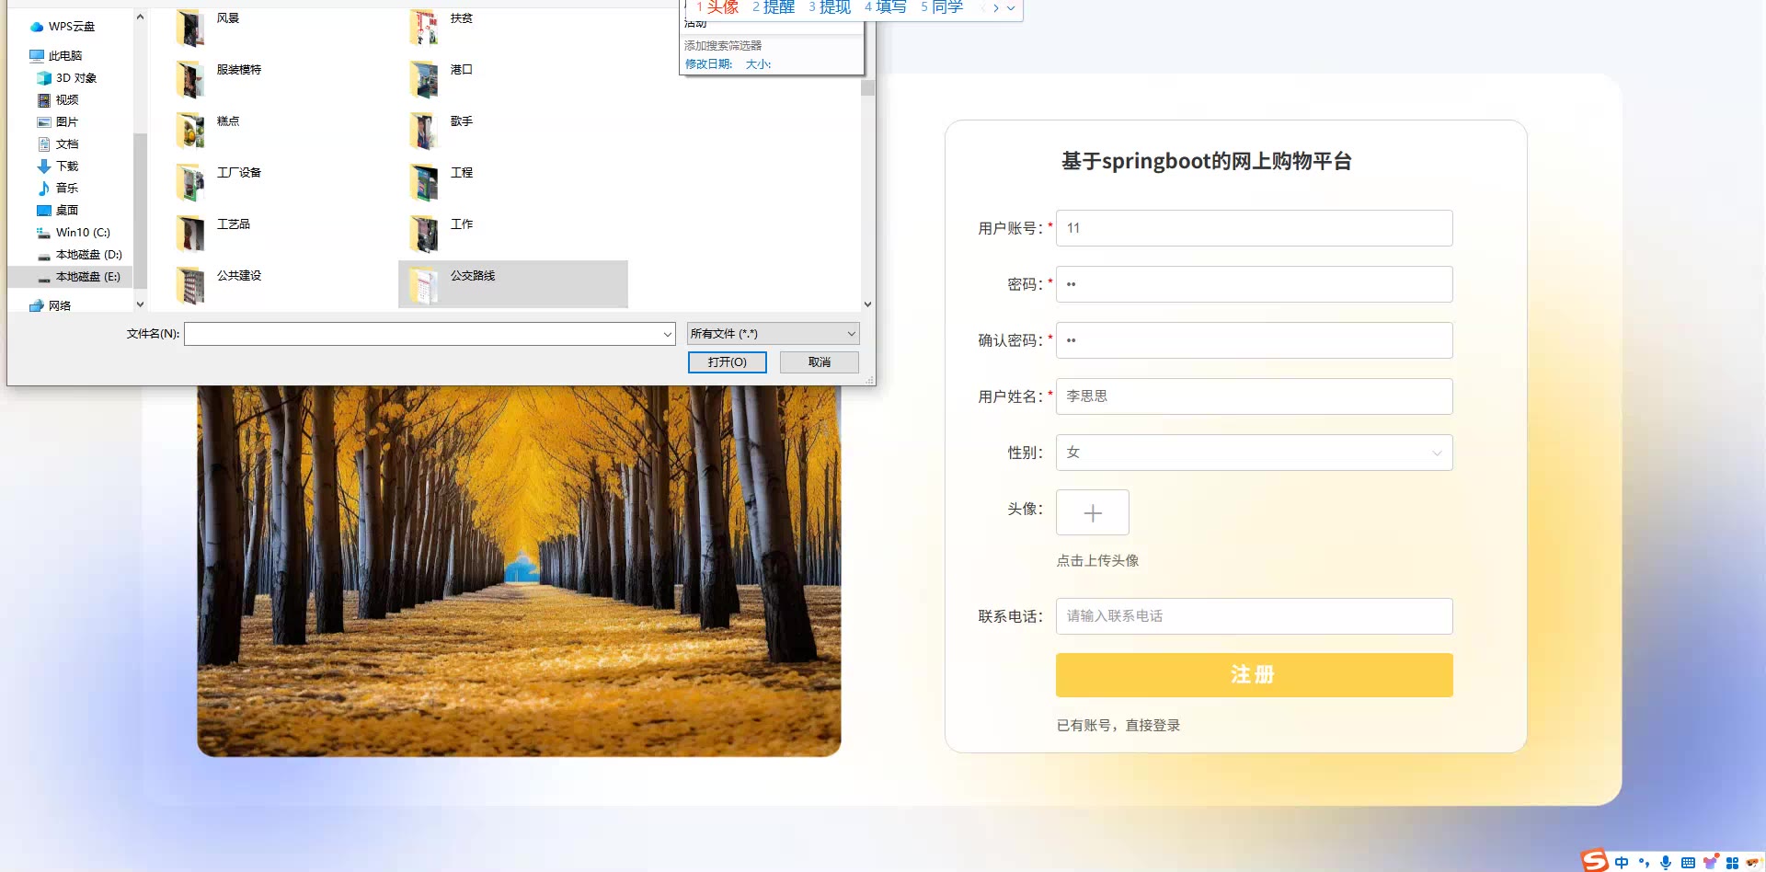Select the 工作 folder icon
Screen dimensions: 1766x872
pos(424,235)
